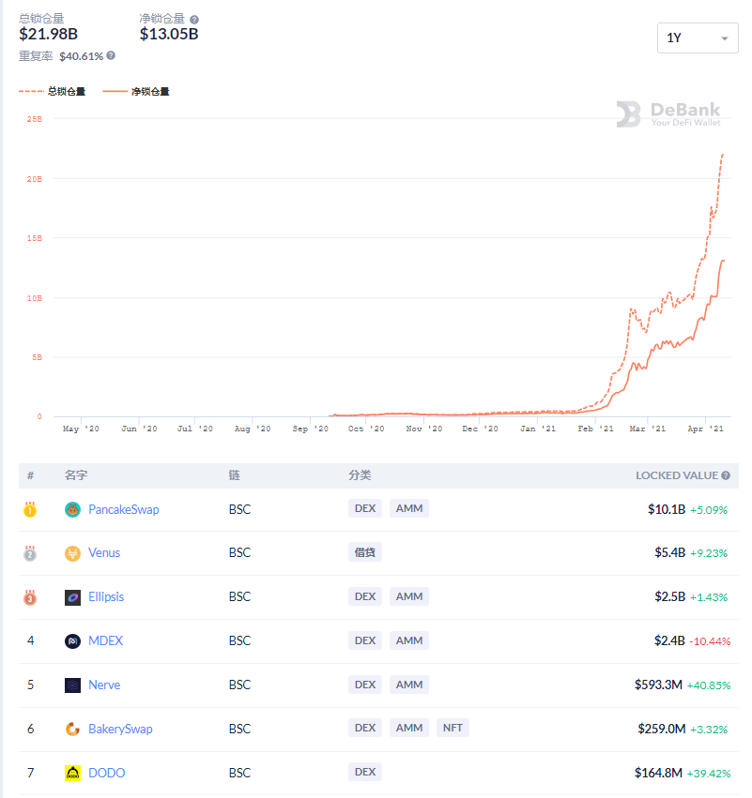Click the DODO yellow logo icon
The image size is (752, 798).
[73, 773]
